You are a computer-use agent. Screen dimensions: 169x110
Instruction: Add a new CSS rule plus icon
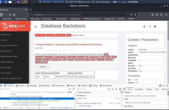pyautogui.click(x=116, y=89)
